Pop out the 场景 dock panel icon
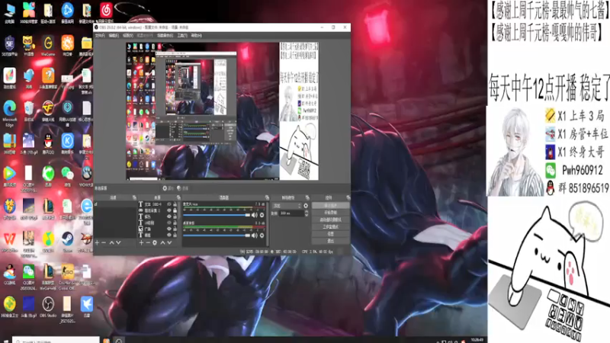 pyautogui.click(x=134, y=197)
